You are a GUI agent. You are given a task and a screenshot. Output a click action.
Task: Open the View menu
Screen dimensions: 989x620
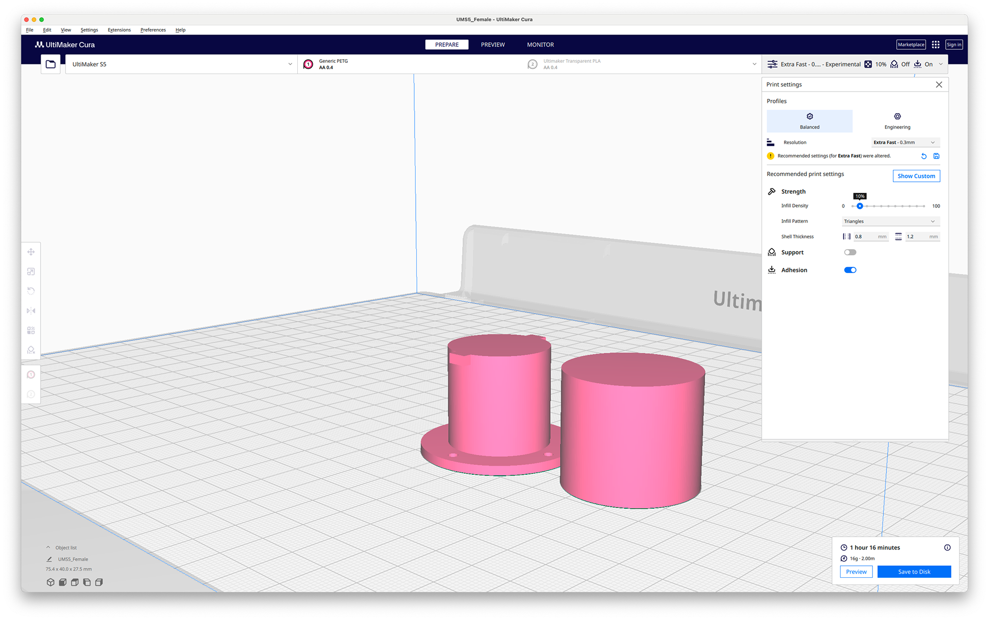pyautogui.click(x=66, y=30)
